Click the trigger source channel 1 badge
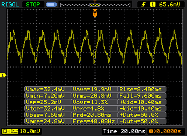Image resolution: width=187 pixels, height=136 pixels. (x=153, y=5)
